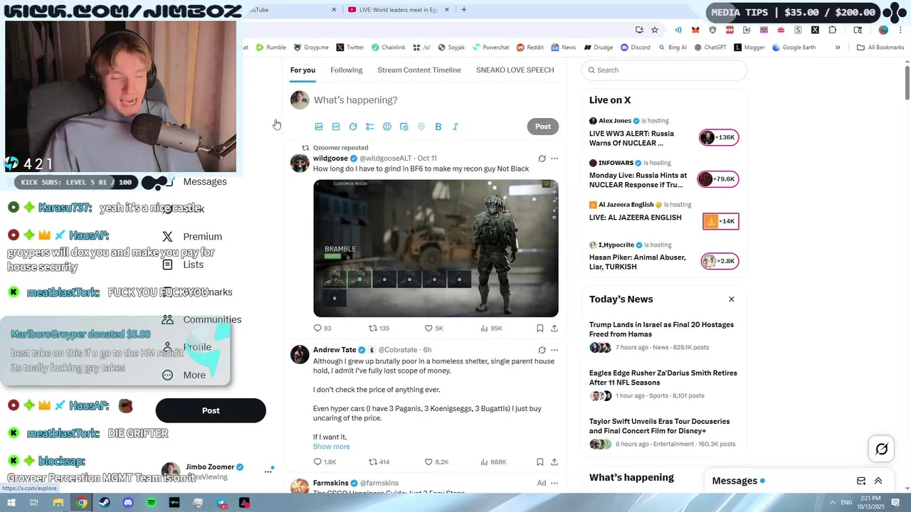
Task: Schedule the post with the calendar icon
Action: (404, 127)
